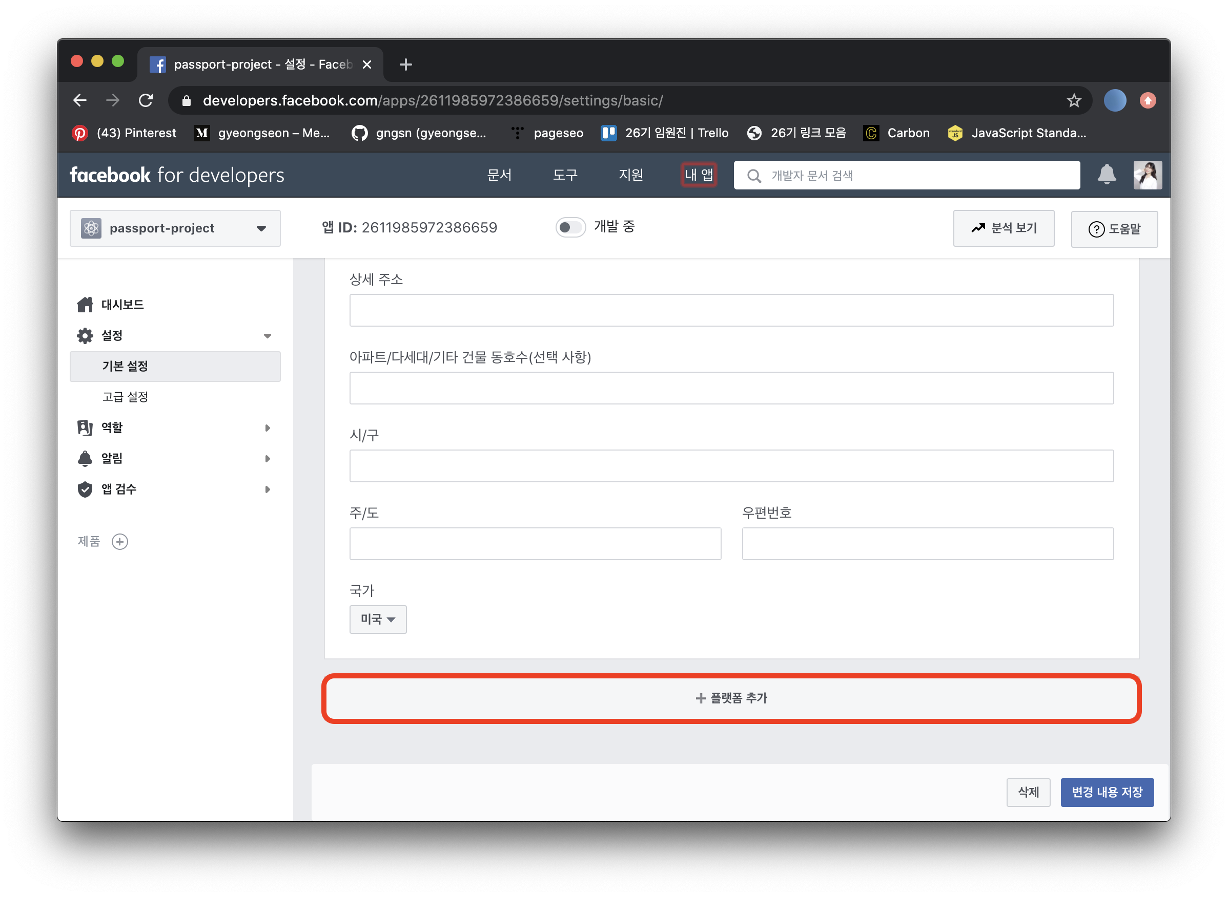Click 플랫폼 추가 button
Image resolution: width=1228 pixels, height=897 pixels.
point(731,698)
